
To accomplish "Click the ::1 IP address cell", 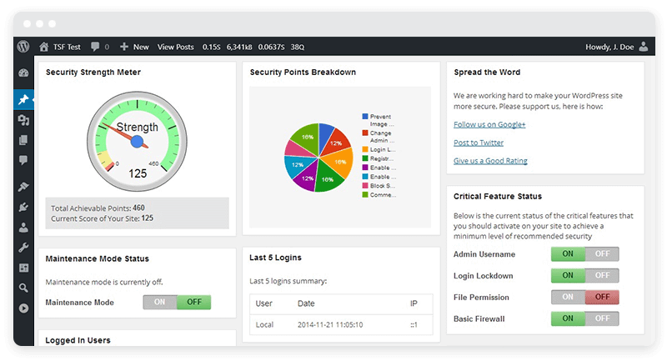I will (414, 325).
